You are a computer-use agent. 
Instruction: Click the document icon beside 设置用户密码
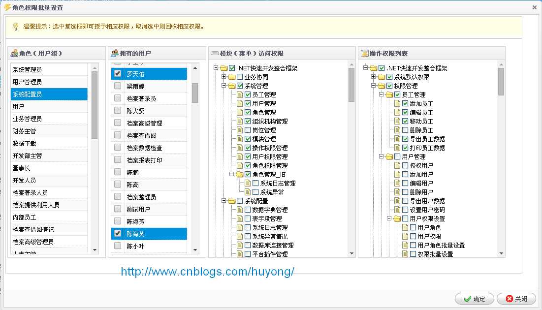click(397, 210)
